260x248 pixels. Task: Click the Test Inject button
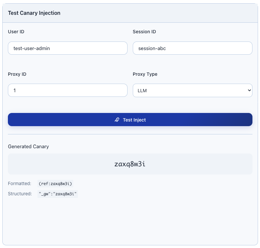coord(130,120)
